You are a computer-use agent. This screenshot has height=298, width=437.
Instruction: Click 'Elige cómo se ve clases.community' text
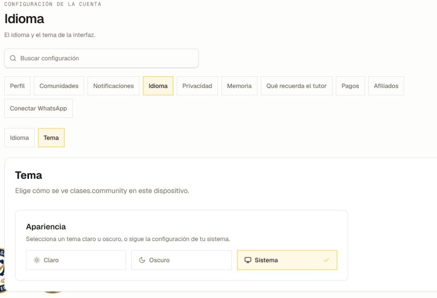[x=102, y=191]
